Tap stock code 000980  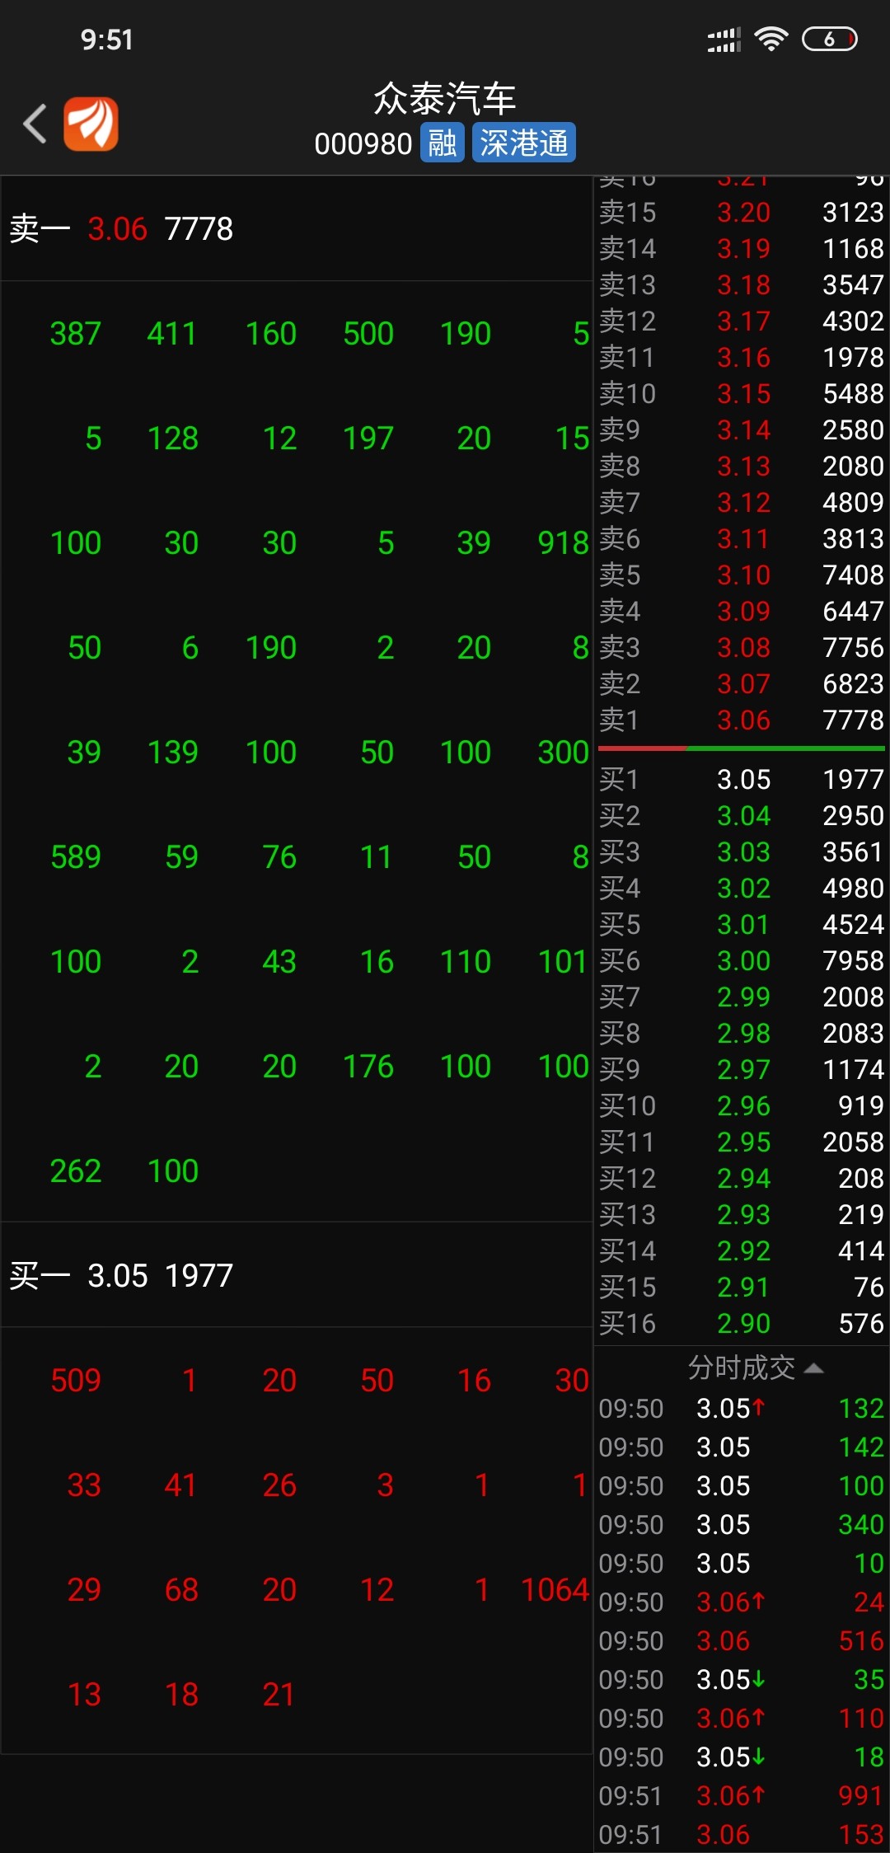pos(363,143)
